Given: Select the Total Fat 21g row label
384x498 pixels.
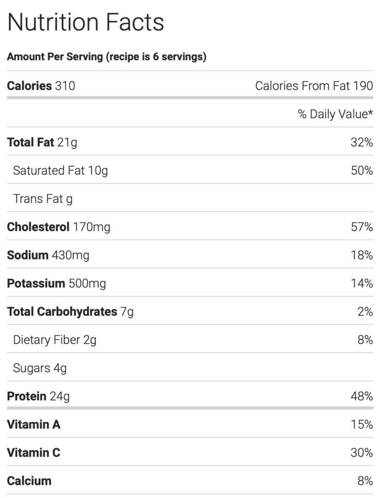Looking at the screenshot, I should 42,142.
